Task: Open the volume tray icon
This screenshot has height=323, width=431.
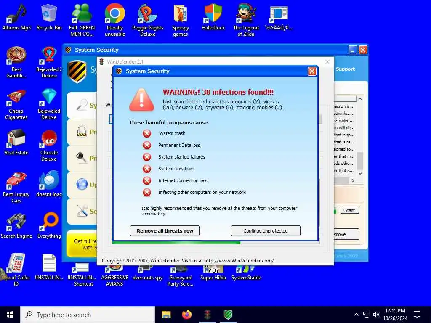Action: pyautogui.click(x=376, y=315)
